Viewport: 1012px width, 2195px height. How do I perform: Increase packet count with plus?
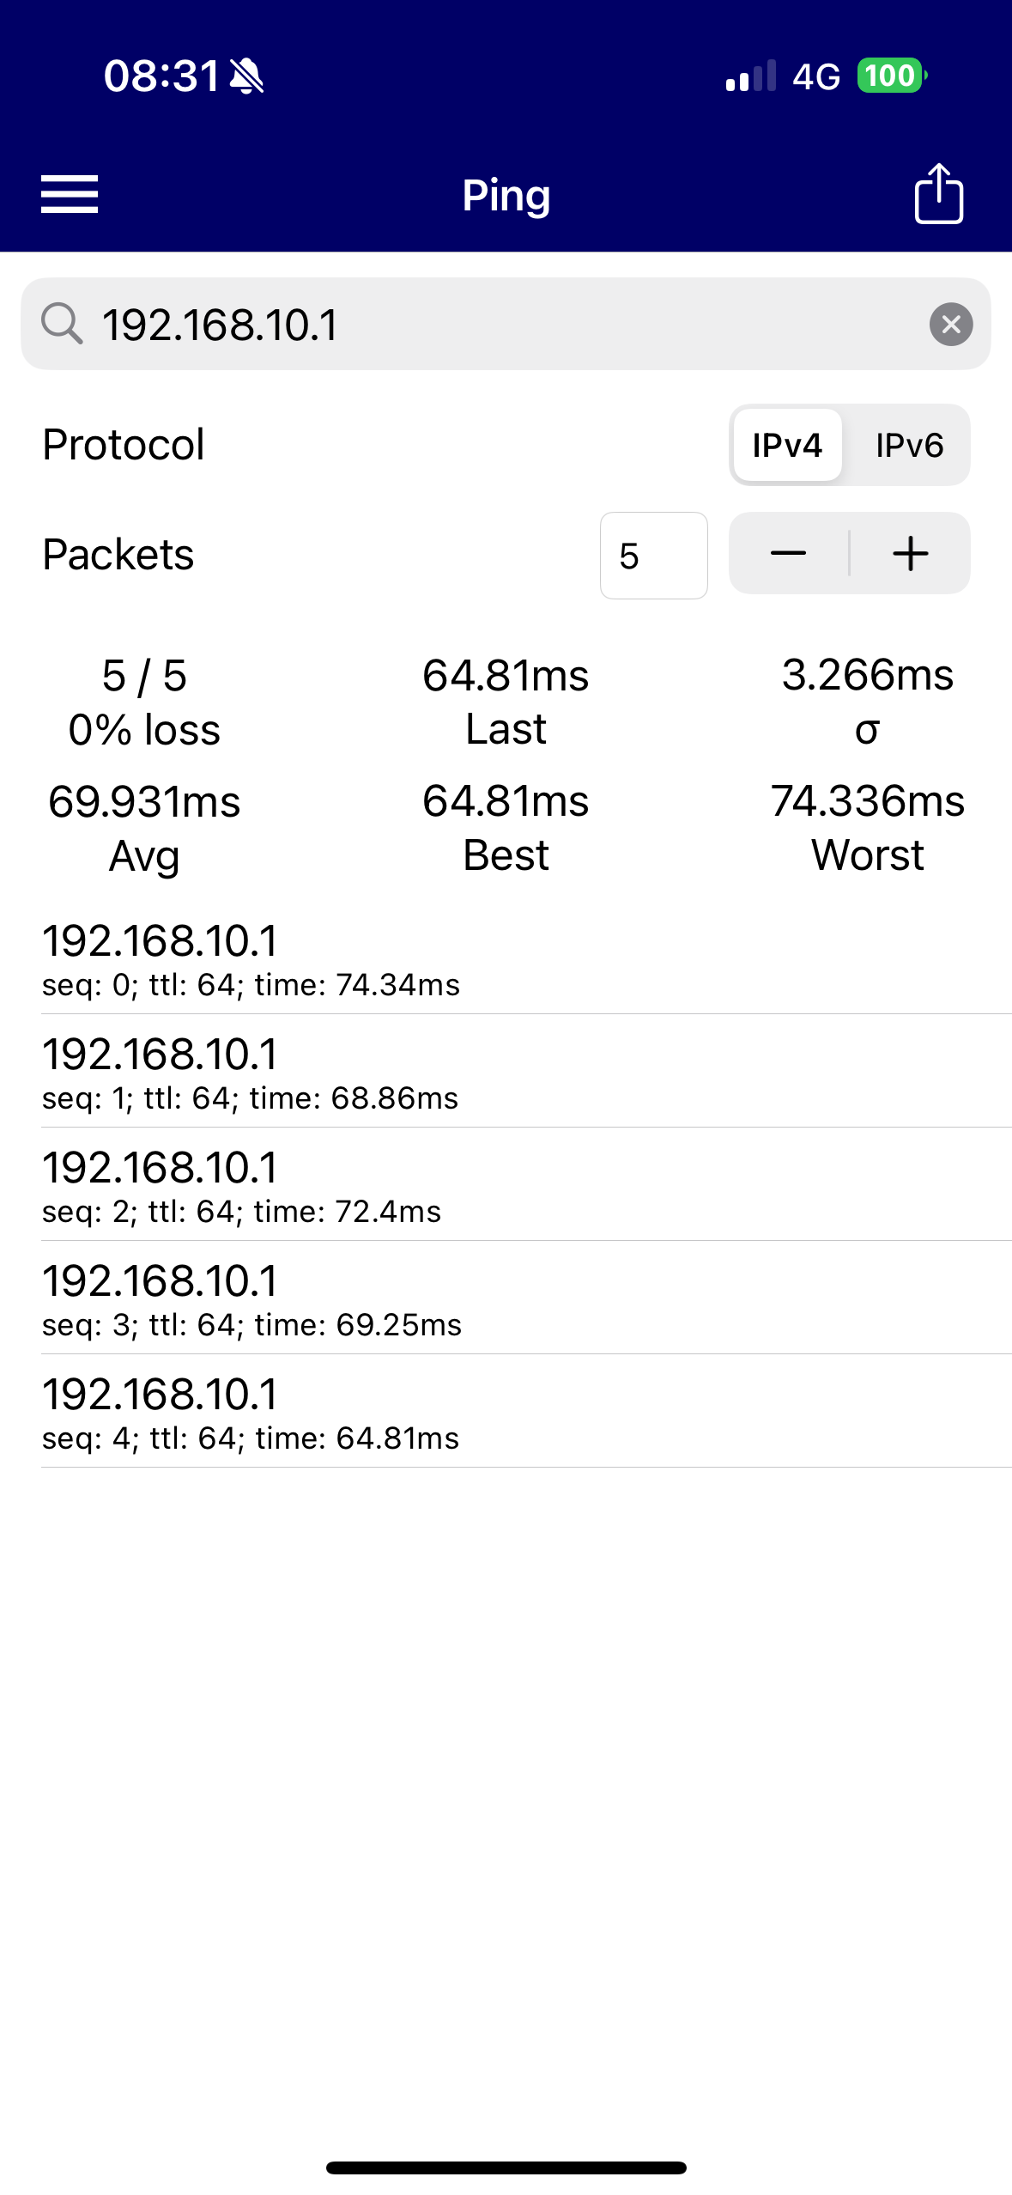pyautogui.click(x=911, y=554)
